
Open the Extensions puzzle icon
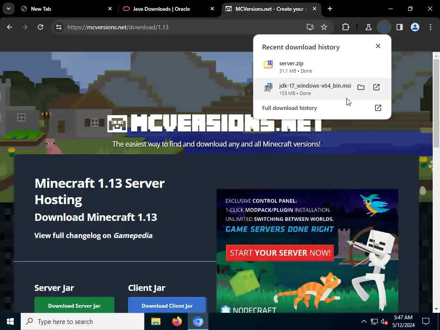[346, 27]
